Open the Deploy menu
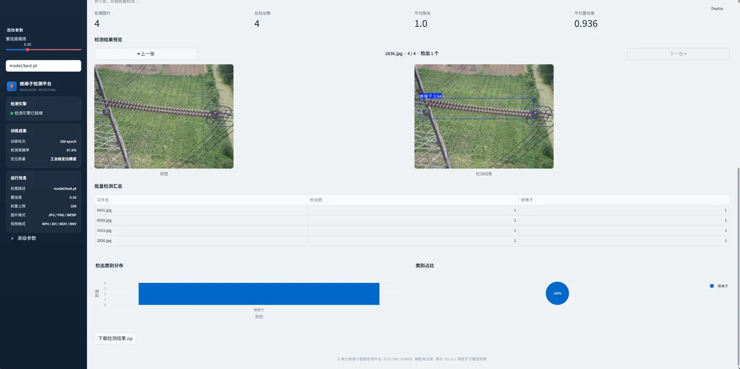740x369 pixels. coord(717,8)
